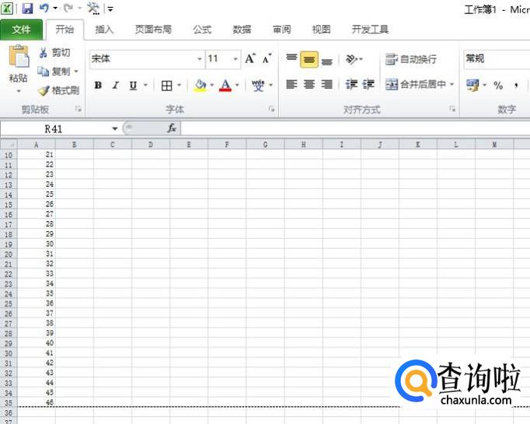The width and height of the screenshot is (530, 424).
Task: Click the Decrease Font Size icon
Action: click(x=267, y=58)
